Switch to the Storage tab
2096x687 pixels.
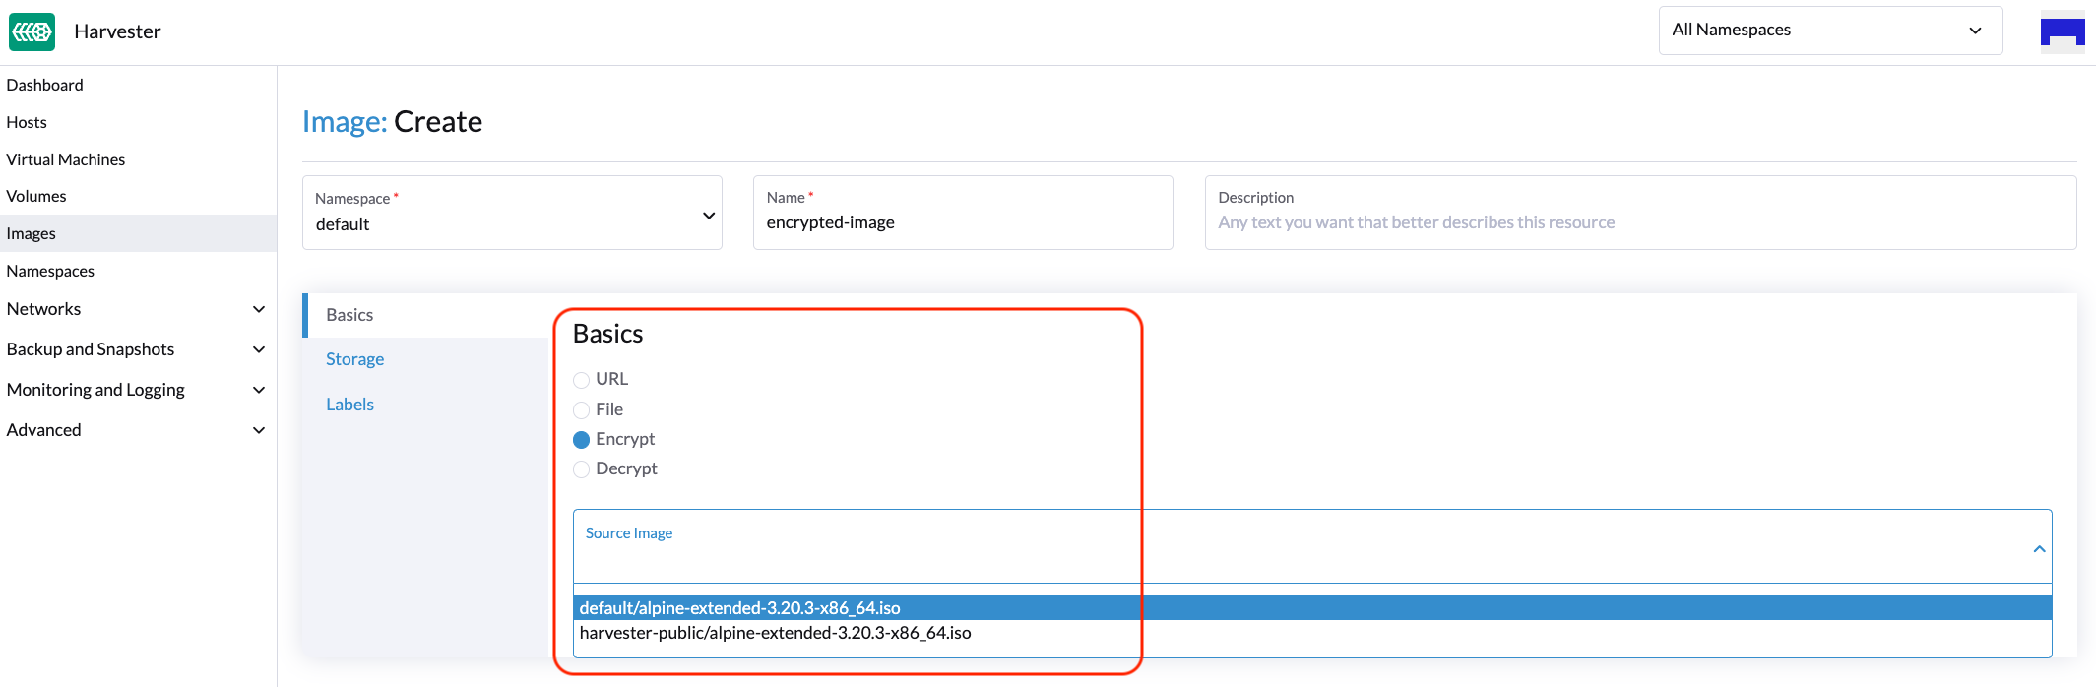pyautogui.click(x=355, y=359)
